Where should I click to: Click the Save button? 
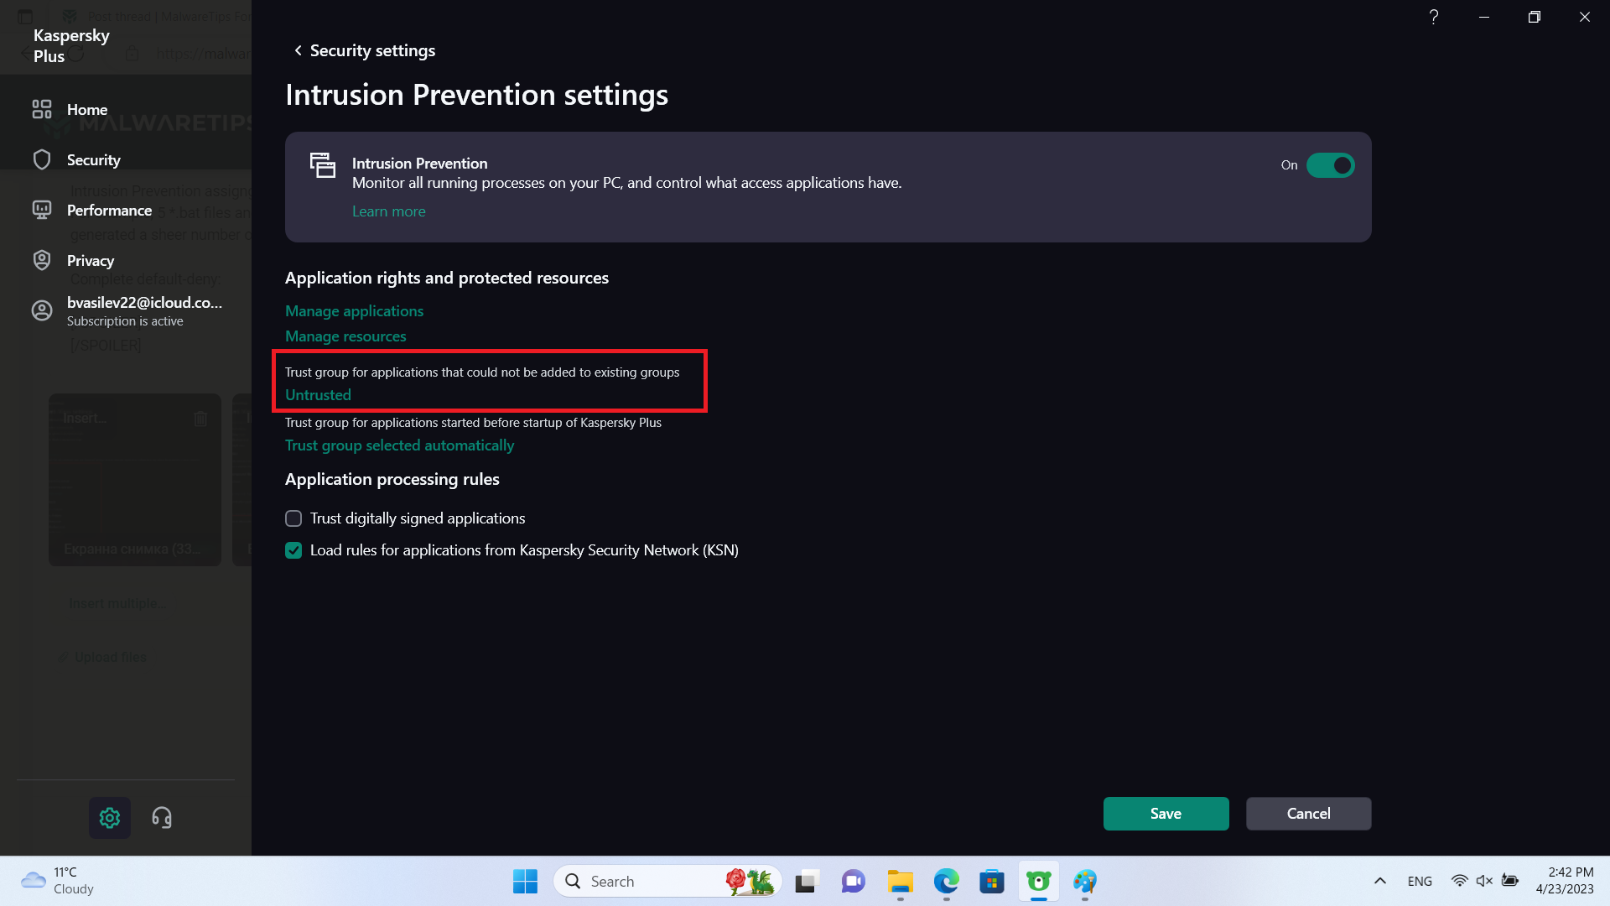(x=1166, y=813)
